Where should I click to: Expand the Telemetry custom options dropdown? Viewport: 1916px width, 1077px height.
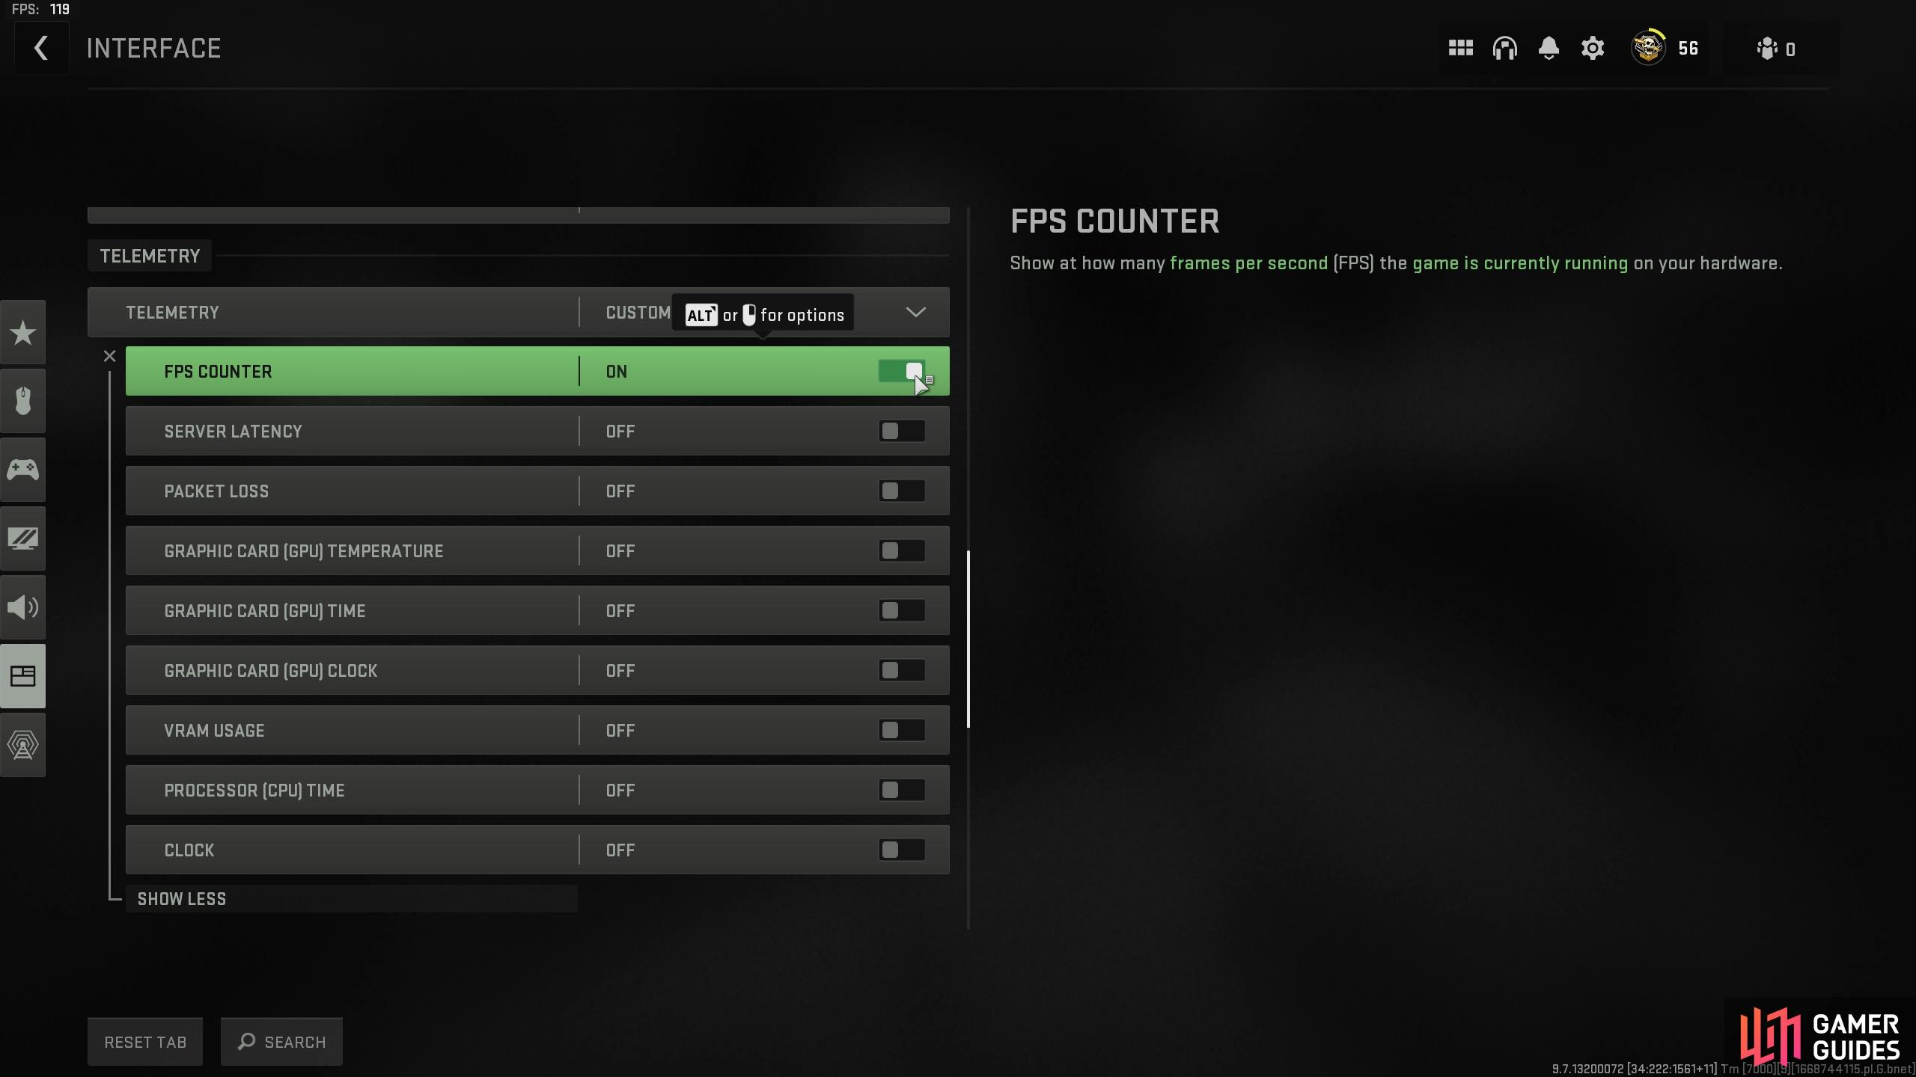click(x=916, y=312)
